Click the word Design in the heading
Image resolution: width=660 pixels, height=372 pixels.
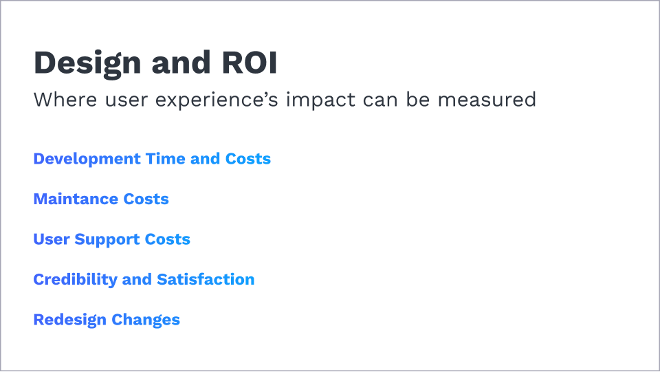tap(87, 64)
